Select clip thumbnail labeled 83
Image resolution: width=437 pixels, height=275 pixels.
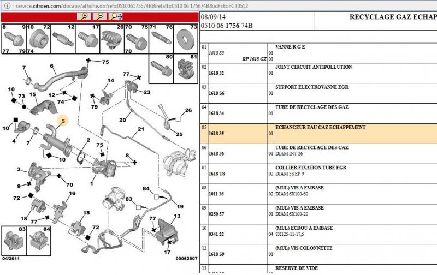(14, 241)
